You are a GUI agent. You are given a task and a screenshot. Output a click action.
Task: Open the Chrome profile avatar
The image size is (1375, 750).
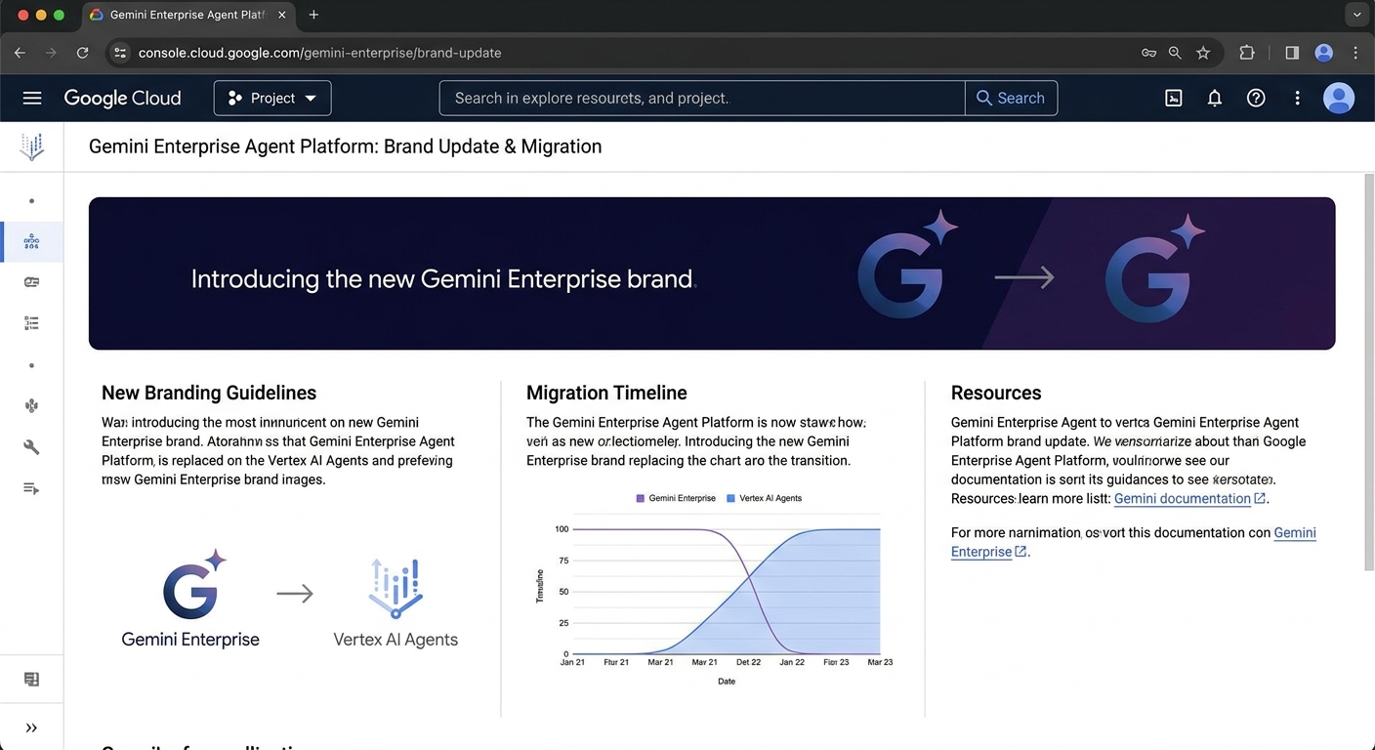coord(1324,53)
